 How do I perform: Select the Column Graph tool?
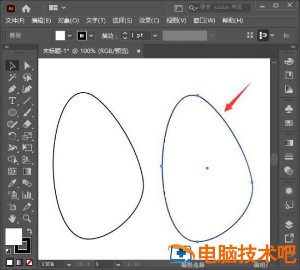click(x=27, y=195)
